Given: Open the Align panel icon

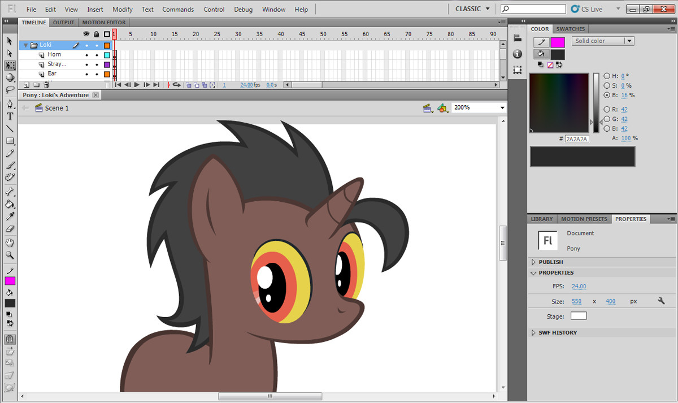Looking at the screenshot, I should (518, 37).
